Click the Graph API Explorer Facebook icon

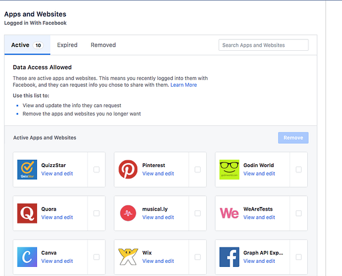tap(229, 257)
